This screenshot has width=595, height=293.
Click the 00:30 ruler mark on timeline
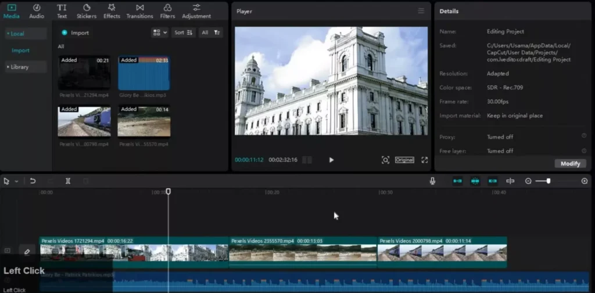coord(386,193)
